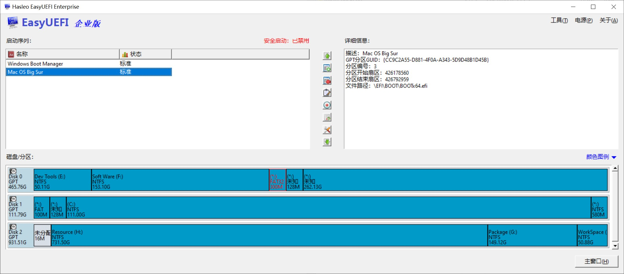This screenshot has height=274, width=624.
Task: Click the 主窗口(H) button
Action: point(596,261)
